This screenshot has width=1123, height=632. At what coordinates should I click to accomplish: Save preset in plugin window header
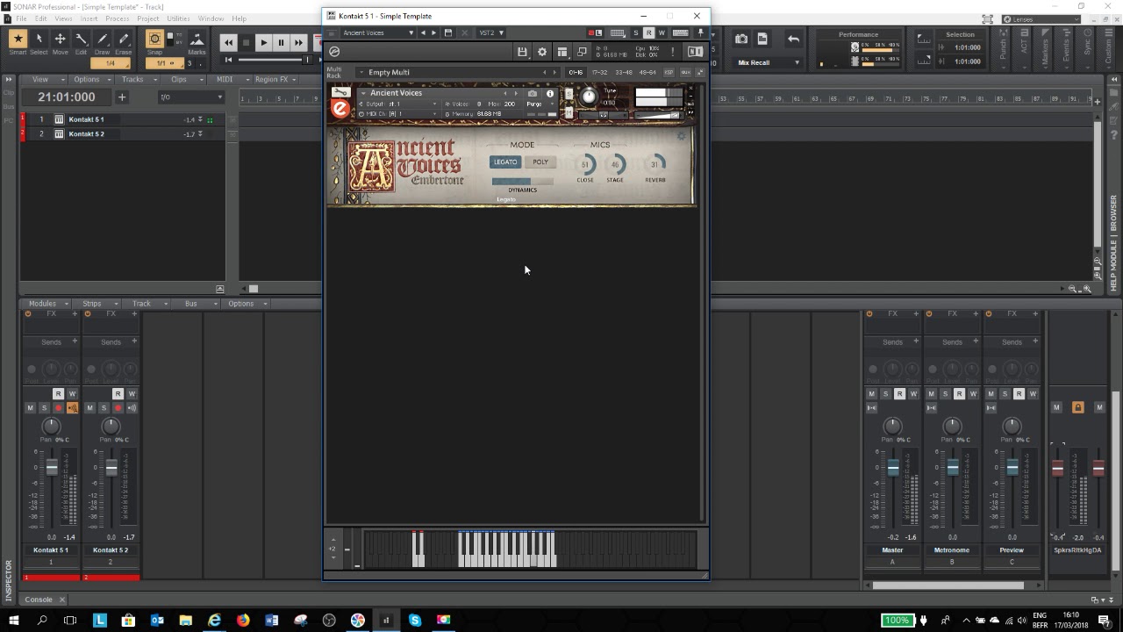(447, 32)
